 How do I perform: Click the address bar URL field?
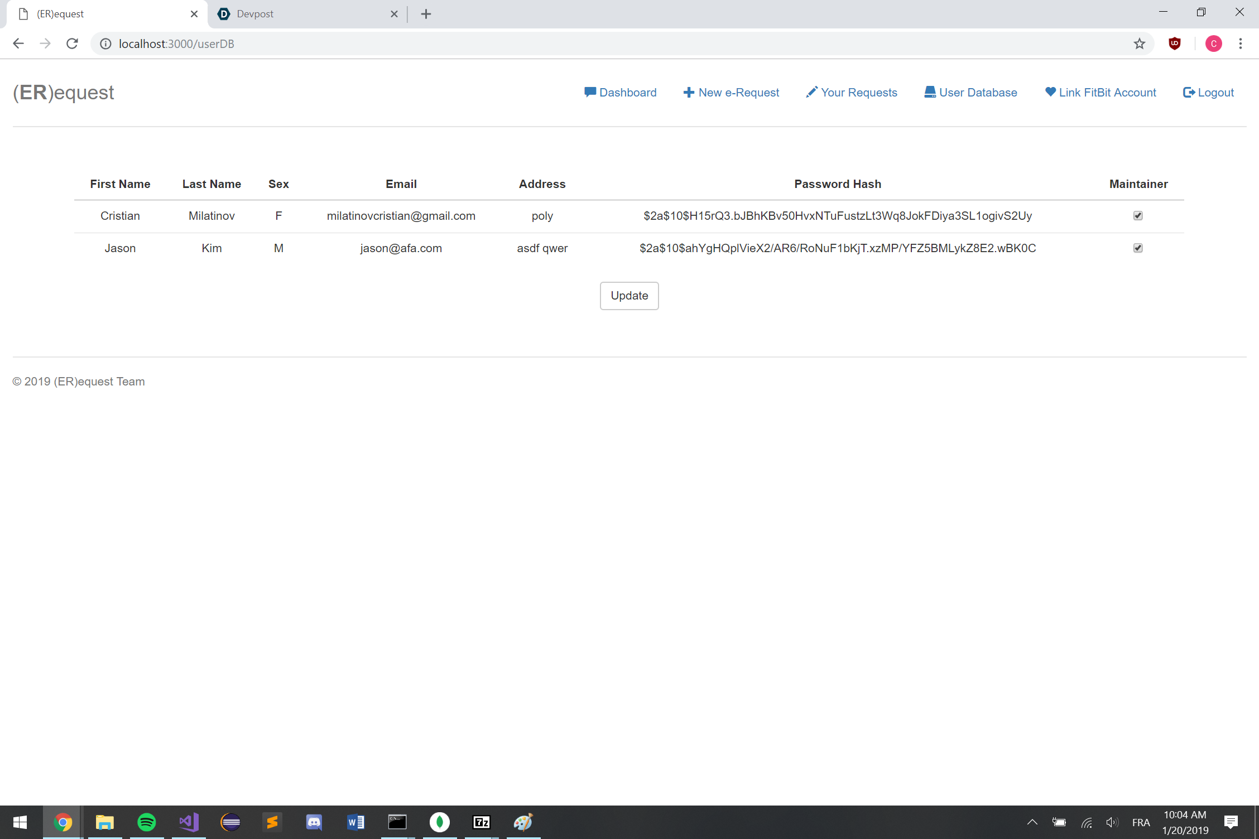[558, 44]
